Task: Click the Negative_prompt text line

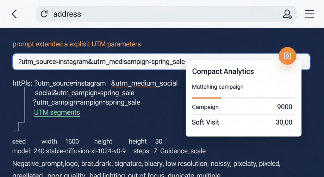Action: tap(146, 164)
